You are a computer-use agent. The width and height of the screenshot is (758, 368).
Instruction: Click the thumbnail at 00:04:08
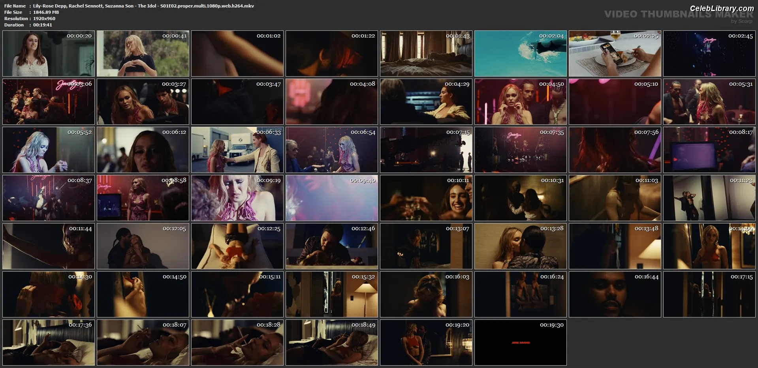[332, 101]
